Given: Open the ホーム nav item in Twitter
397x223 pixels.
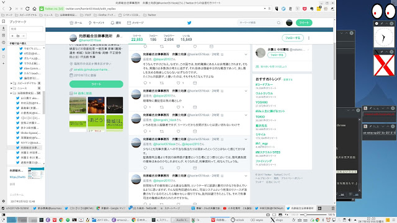Looking at the screenshot, I should 76,23.
